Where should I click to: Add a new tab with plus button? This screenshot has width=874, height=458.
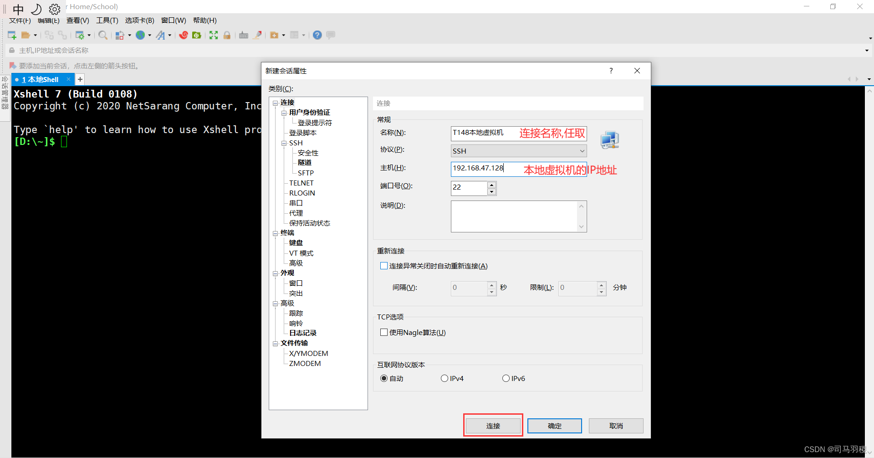pos(80,79)
